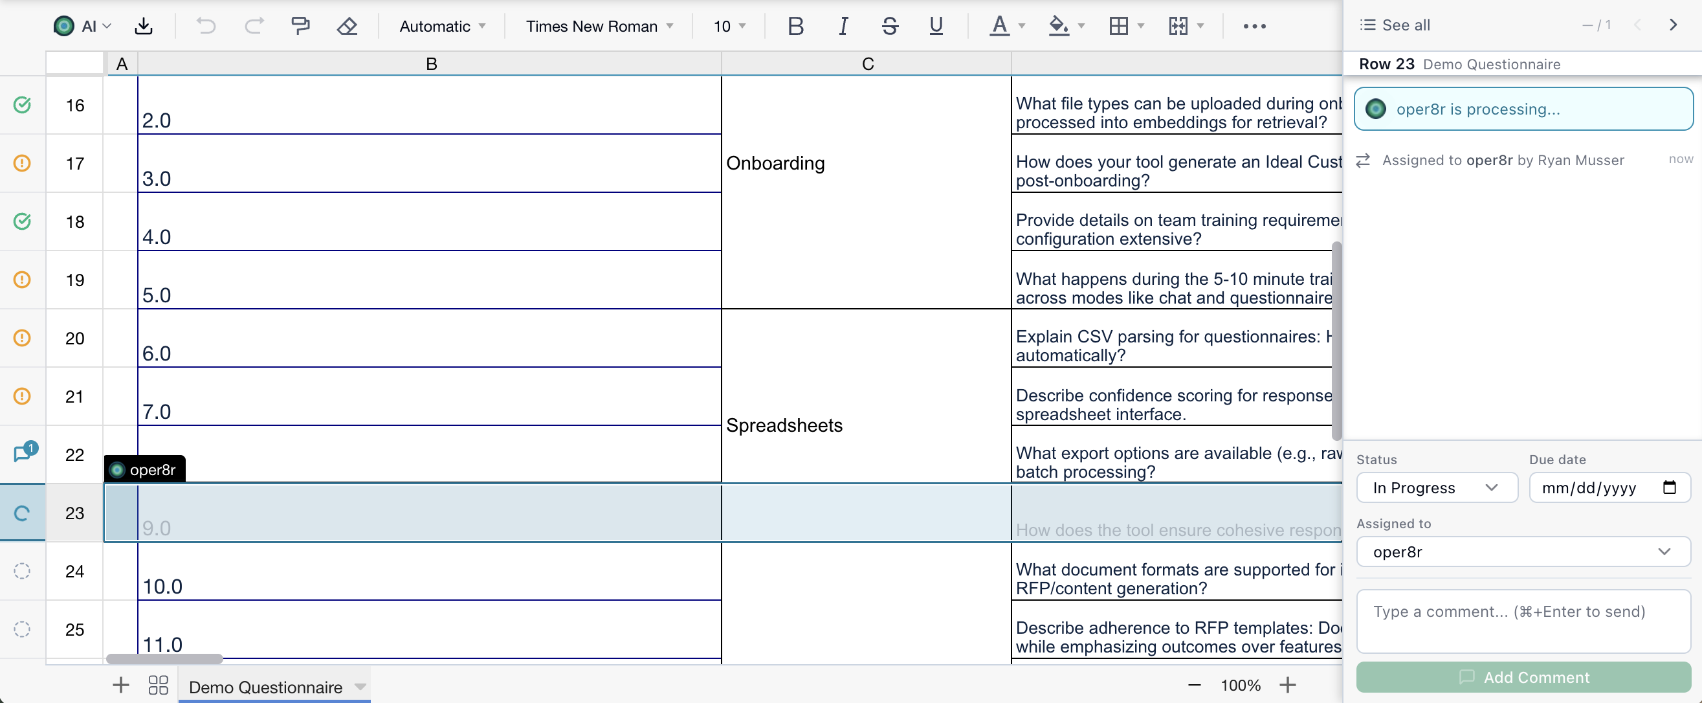
Task: Click See all in comments panel
Action: coord(1395,25)
